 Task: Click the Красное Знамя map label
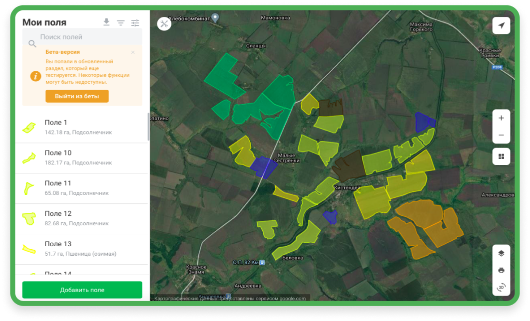(196, 269)
